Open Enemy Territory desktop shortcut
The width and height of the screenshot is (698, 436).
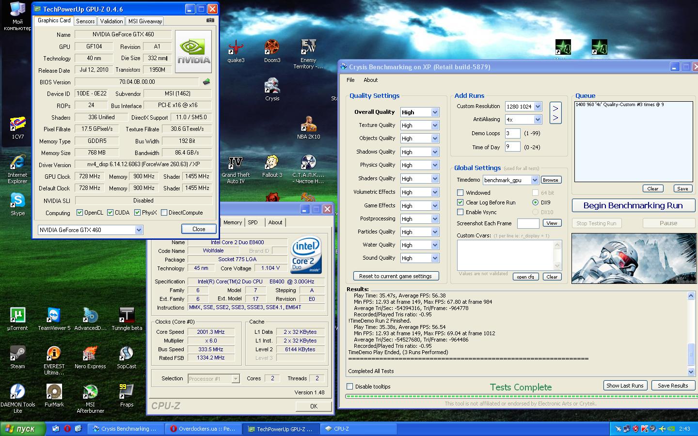[308, 54]
